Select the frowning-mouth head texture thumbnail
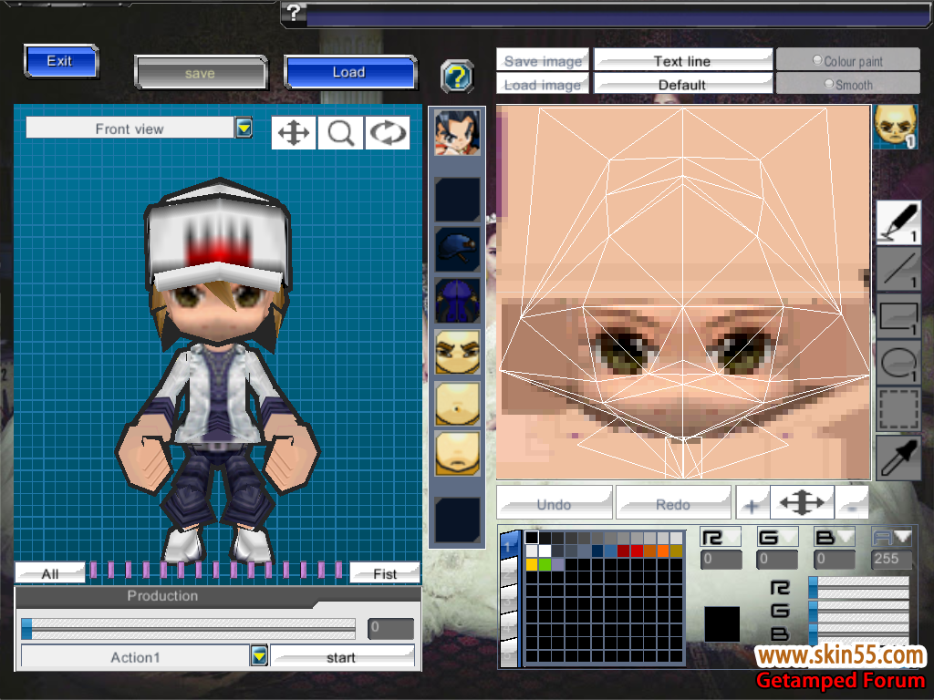Screen dimensions: 934x700 pyautogui.click(x=457, y=454)
